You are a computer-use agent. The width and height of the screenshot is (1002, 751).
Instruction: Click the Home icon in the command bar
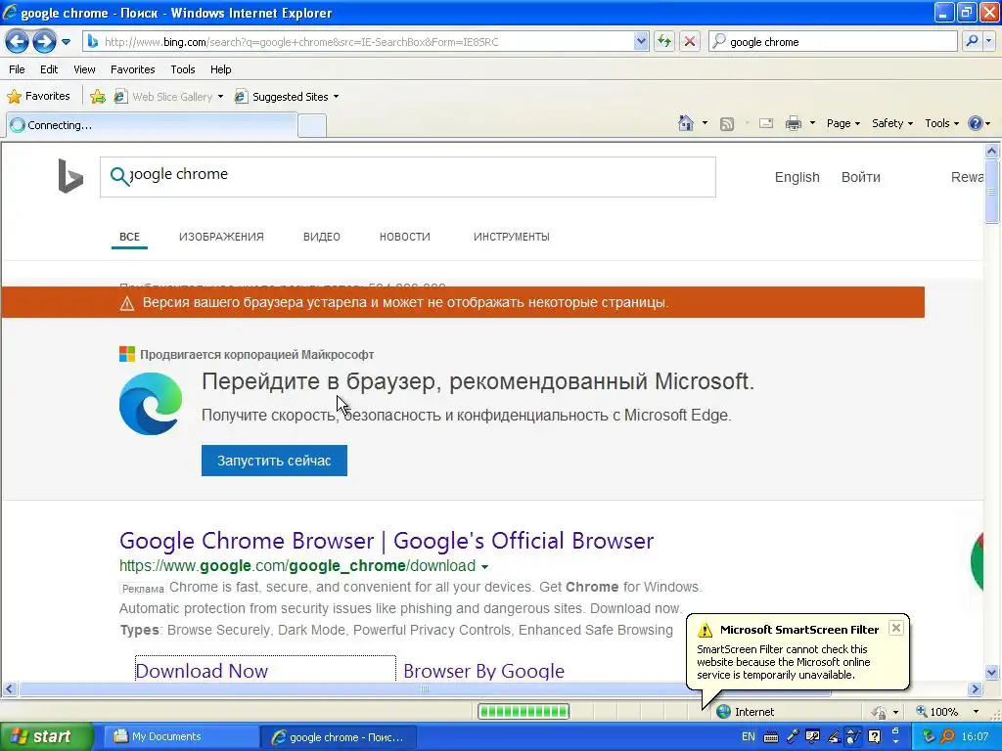tap(686, 123)
